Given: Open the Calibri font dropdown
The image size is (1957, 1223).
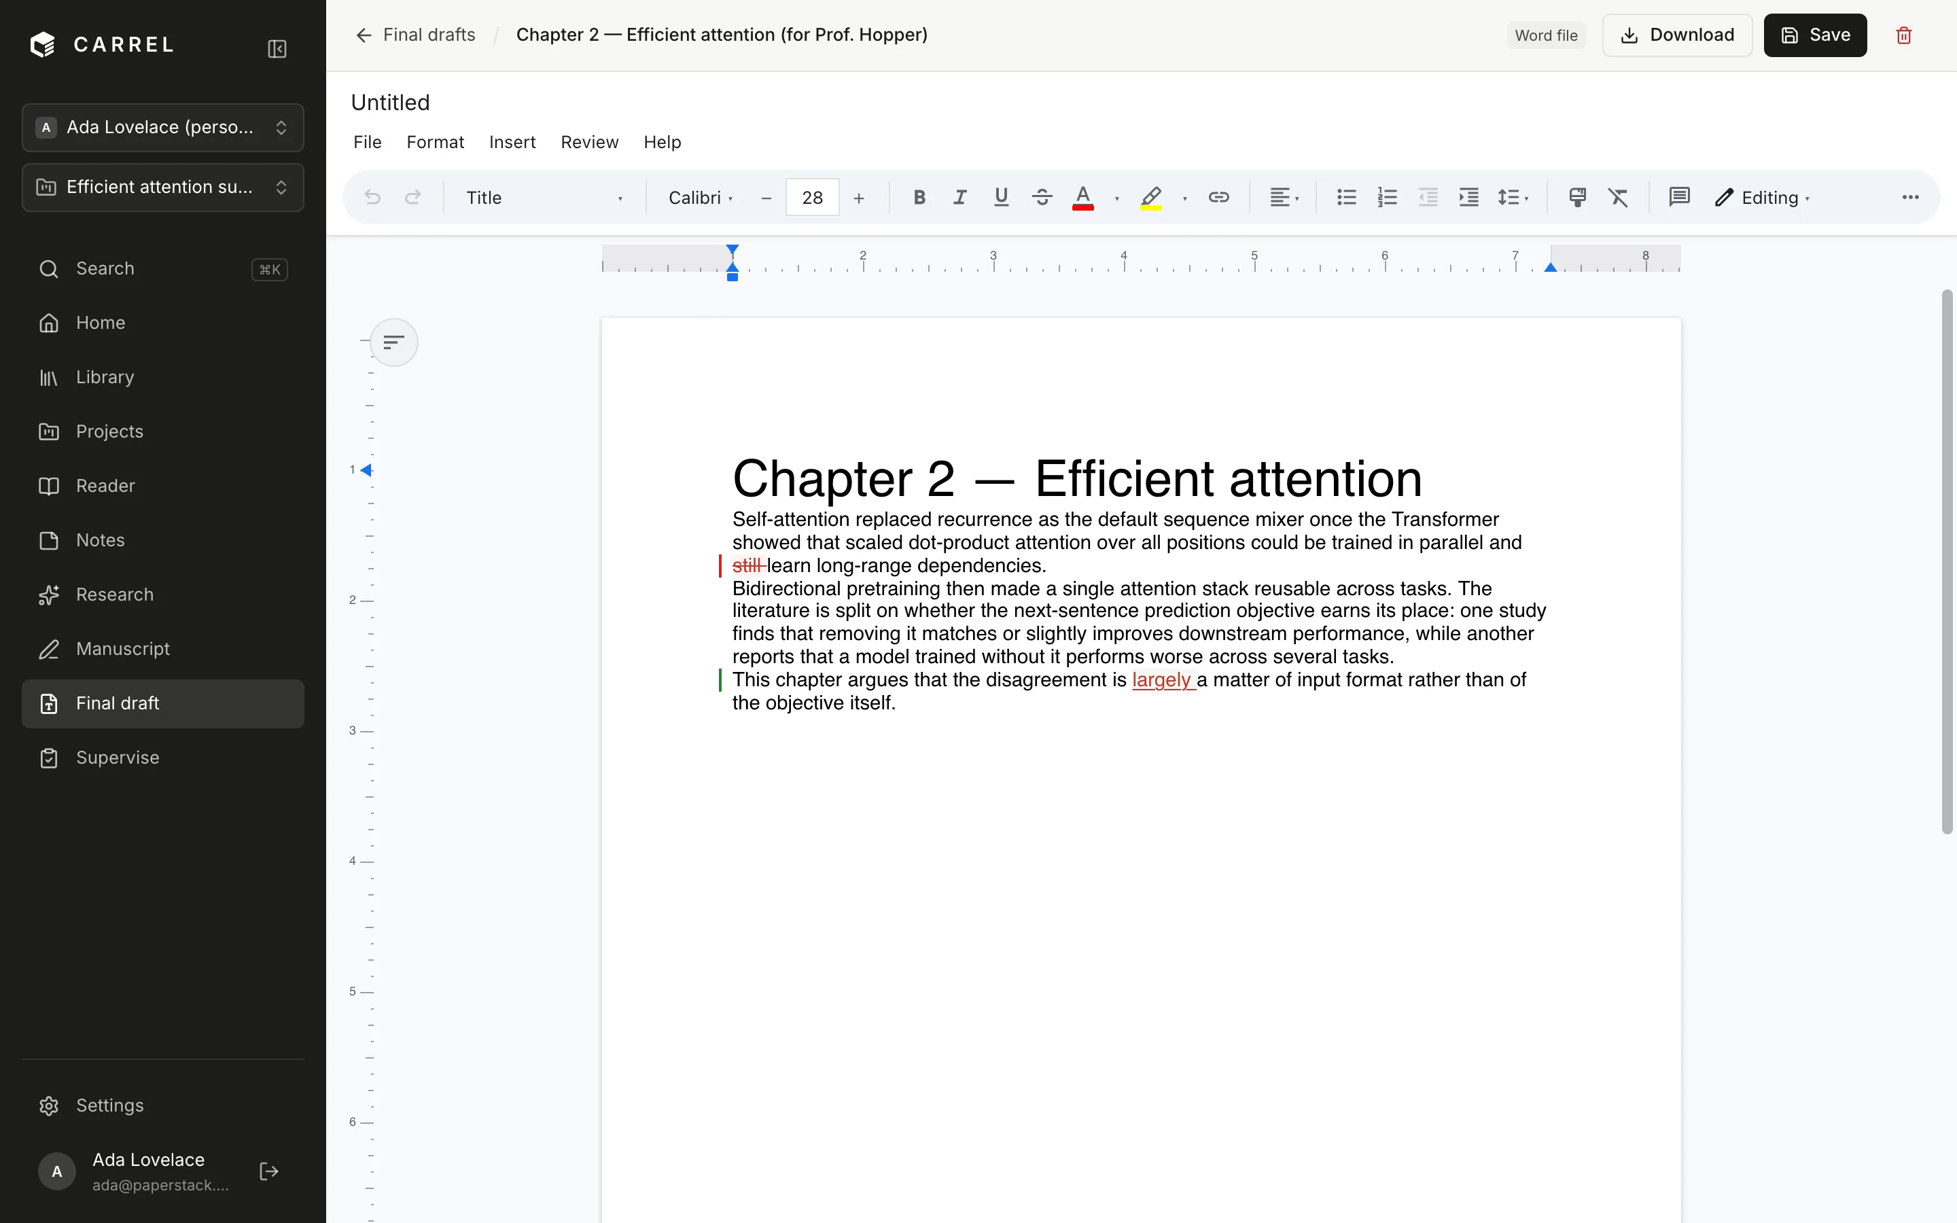Looking at the screenshot, I should 701,197.
